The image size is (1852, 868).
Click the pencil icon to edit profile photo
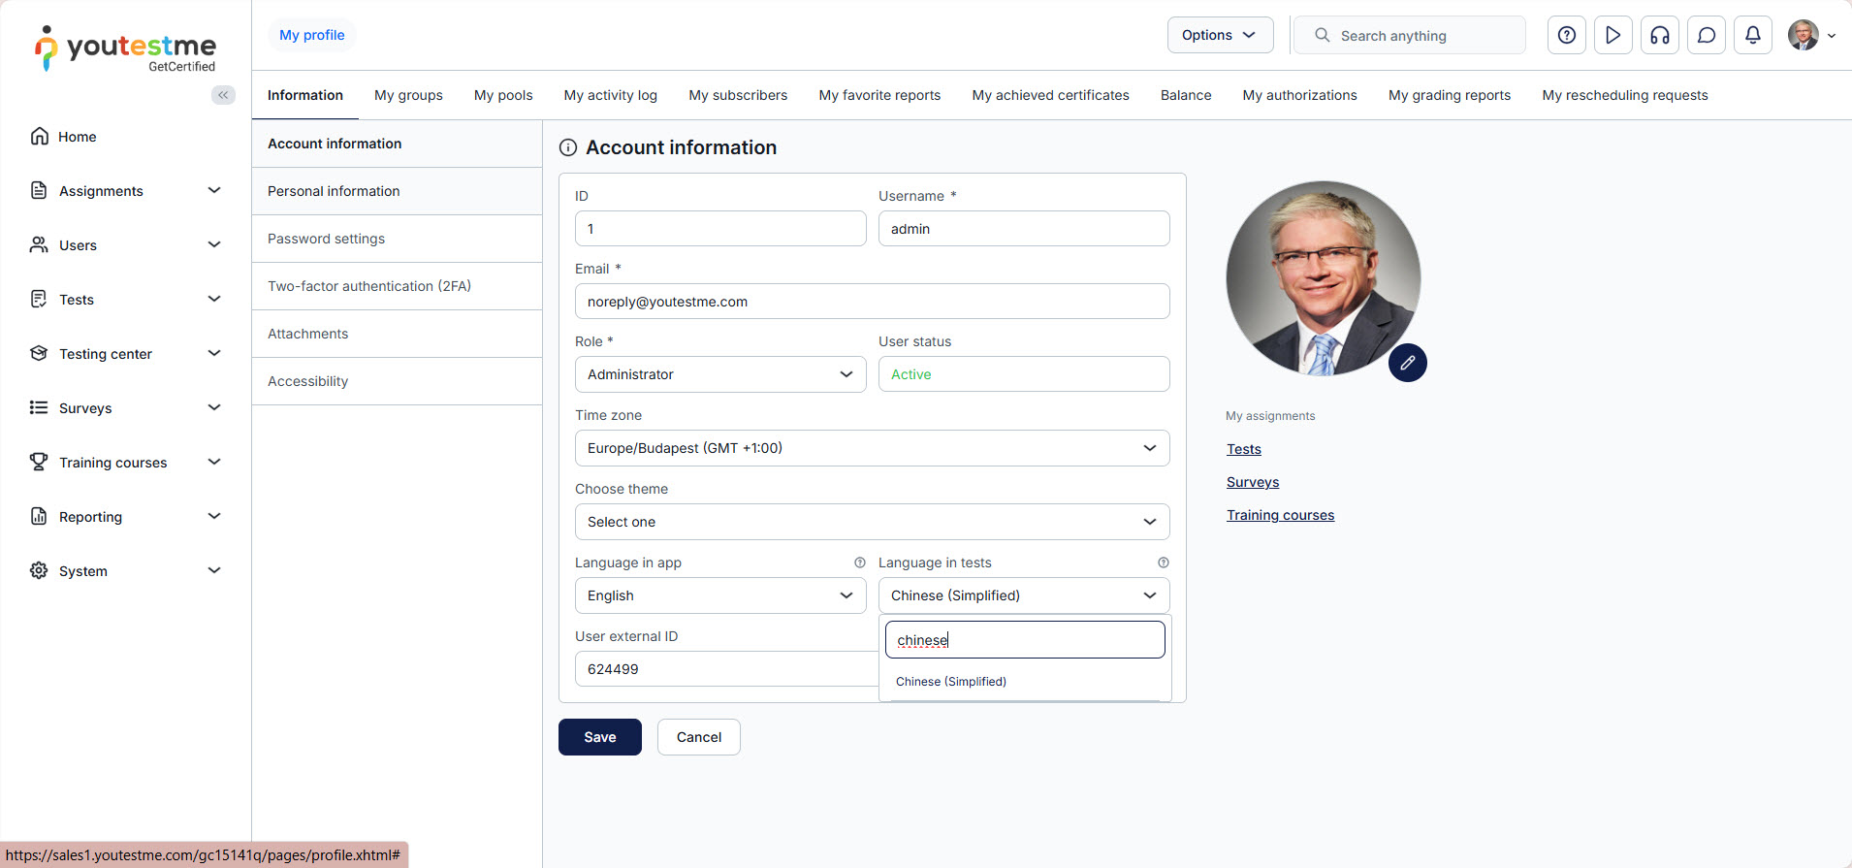point(1407,363)
